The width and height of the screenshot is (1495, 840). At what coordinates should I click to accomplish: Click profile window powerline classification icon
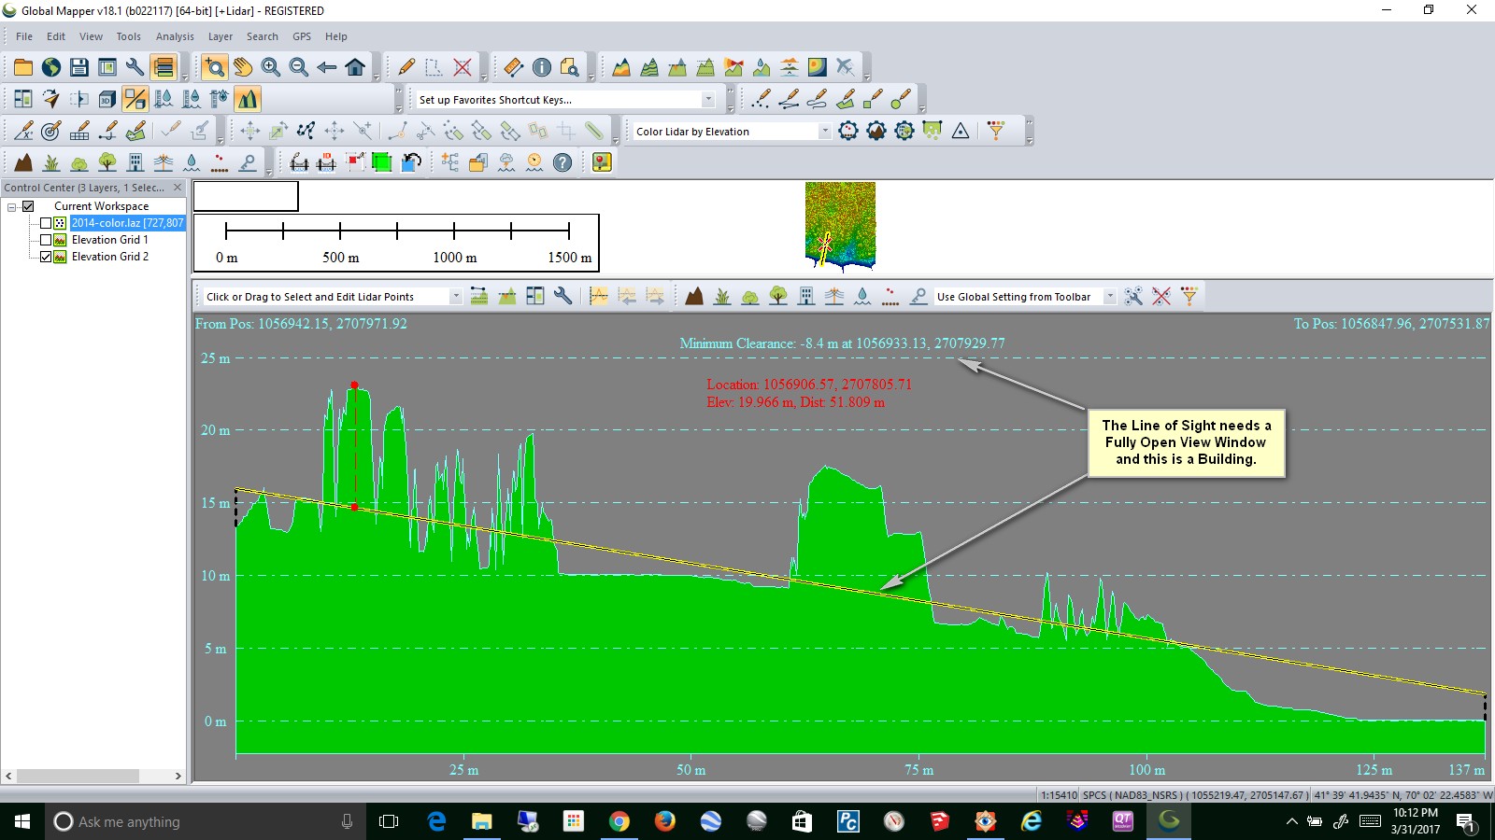(834, 296)
